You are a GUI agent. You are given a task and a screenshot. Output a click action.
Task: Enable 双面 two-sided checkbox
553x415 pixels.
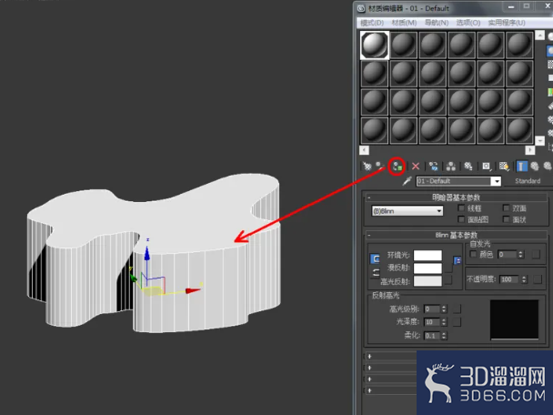tap(506, 207)
